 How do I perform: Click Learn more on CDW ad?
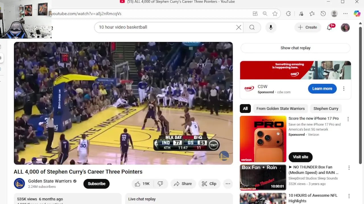(x=322, y=89)
